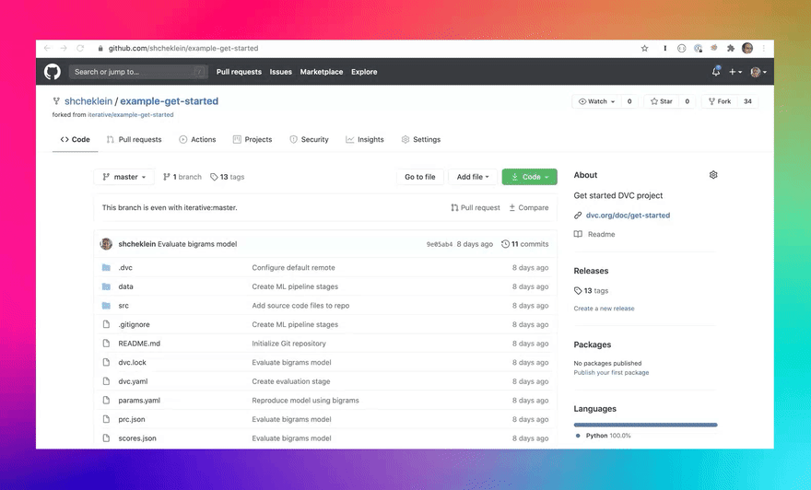Click the browser forward arrow
This screenshot has height=490, width=811.
tap(64, 48)
